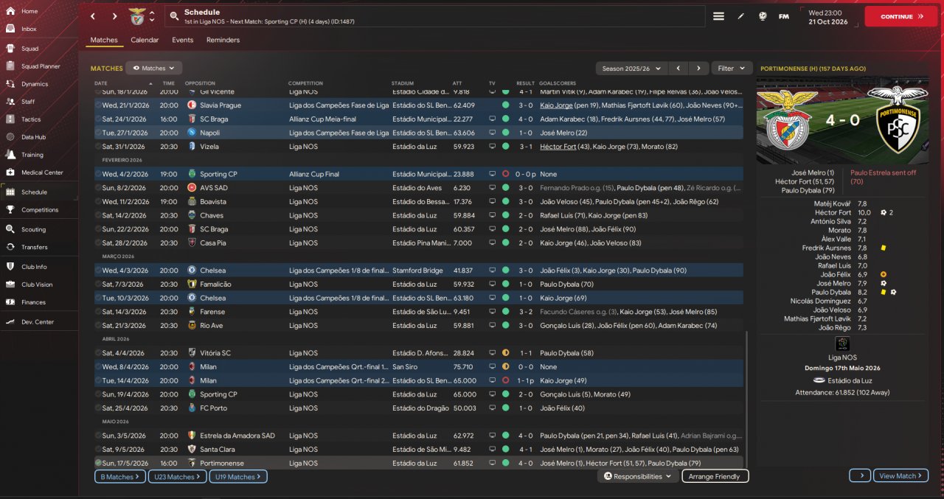Click the FM menu logo
Viewport: 944px width, 499px height.
(783, 16)
